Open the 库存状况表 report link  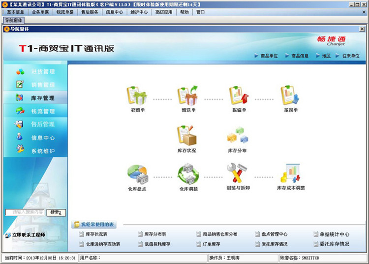point(96,234)
